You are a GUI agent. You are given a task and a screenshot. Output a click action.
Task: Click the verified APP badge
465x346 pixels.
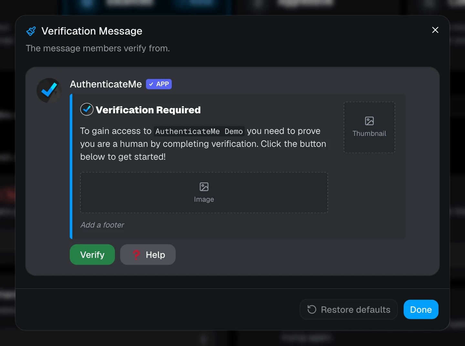pos(159,84)
